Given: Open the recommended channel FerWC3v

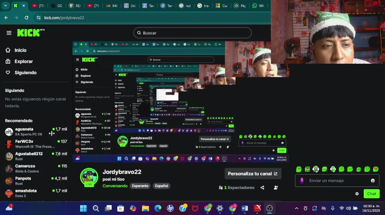Looking at the screenshot, I should (x=36, y=144).
